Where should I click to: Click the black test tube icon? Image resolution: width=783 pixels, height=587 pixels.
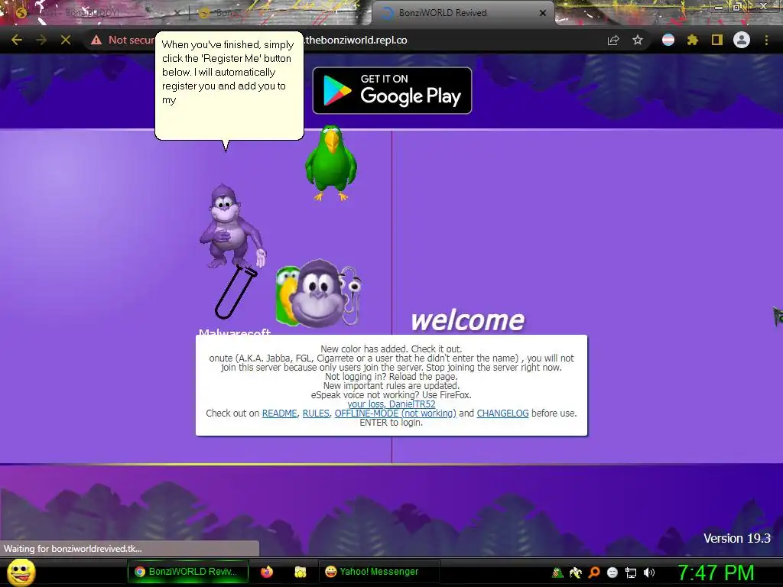coord(236,291)
